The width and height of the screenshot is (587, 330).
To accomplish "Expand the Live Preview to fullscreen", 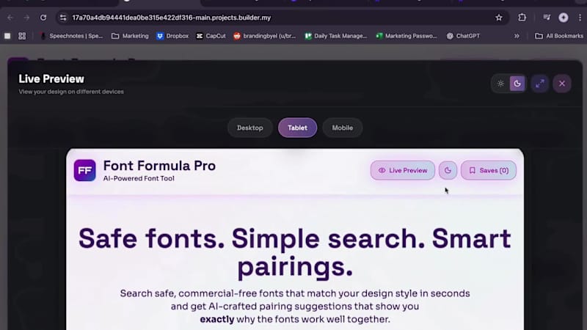I will click(539, 84).
